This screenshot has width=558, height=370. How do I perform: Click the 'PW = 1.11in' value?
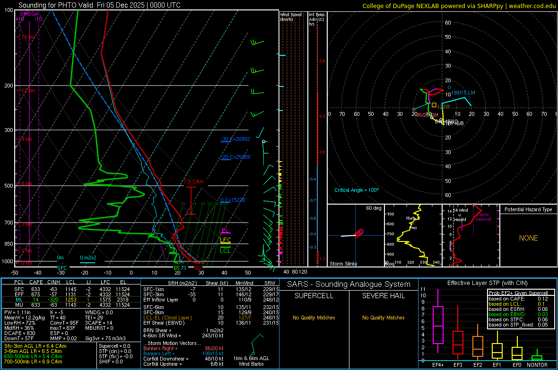(17, 312)
